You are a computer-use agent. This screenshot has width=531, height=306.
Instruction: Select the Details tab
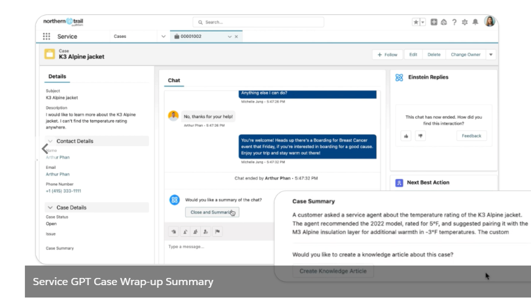click(x=58, y=76)
